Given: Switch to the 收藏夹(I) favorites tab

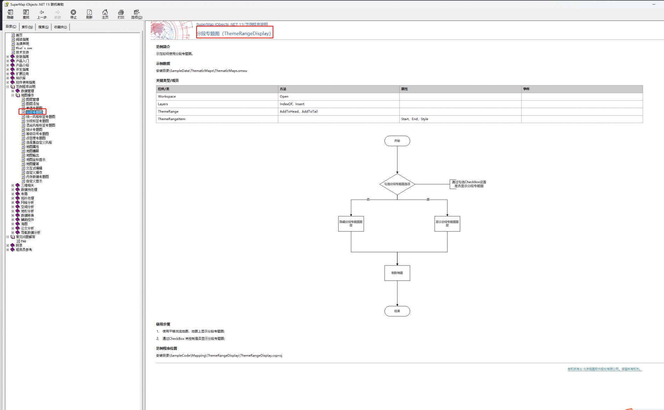Looking at the screenshot, I should tap(60, 27).
